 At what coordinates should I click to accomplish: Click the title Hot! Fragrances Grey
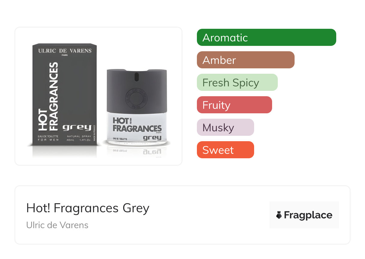[88, 208]
